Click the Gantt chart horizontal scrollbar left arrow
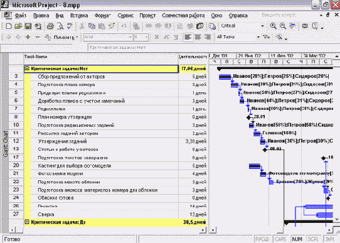The image size is (340, 243). tap(213, 230)
